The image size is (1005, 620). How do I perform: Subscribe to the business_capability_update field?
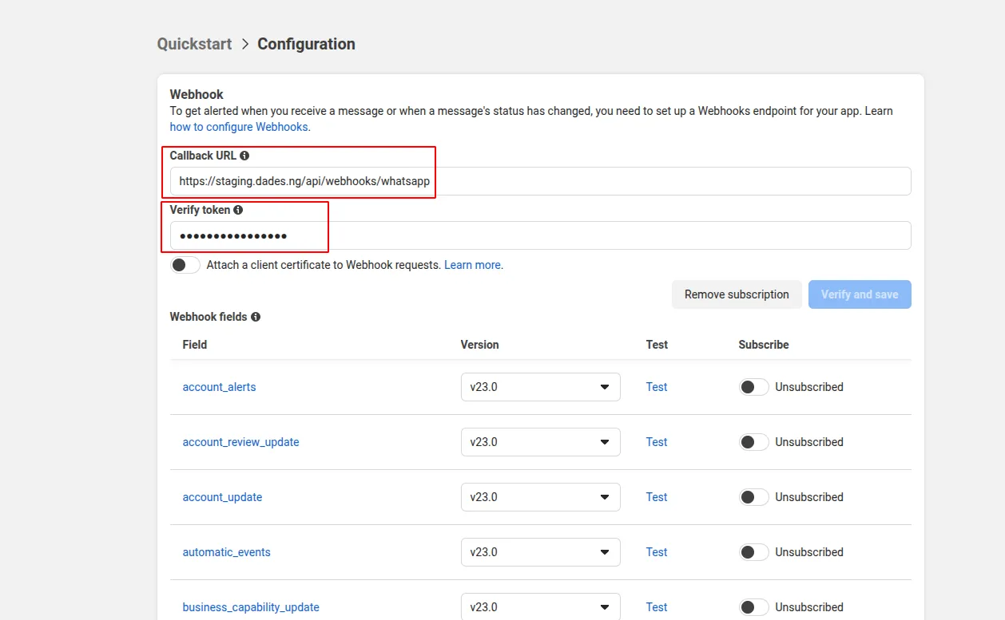(x=753, y=607)
